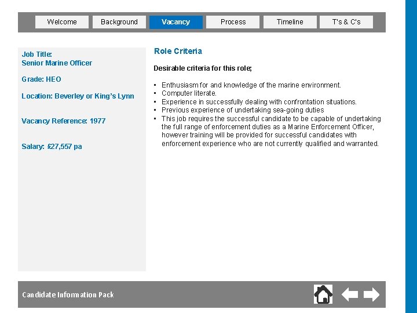417x313 pixels.
Task: Click the 'Enthusiasm for and knowledge' bullet
Action: [251, 85]
